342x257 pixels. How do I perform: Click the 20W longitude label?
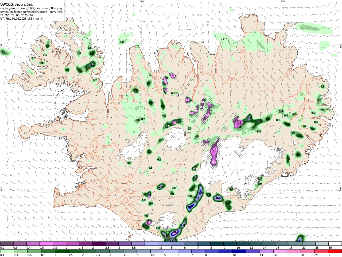coord(142,1)
